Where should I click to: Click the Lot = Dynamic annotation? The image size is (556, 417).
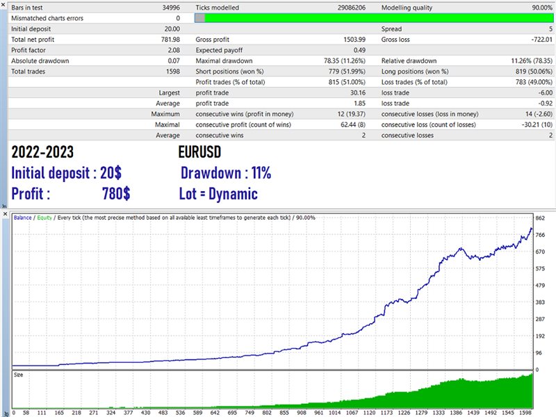tap(218, 194)
